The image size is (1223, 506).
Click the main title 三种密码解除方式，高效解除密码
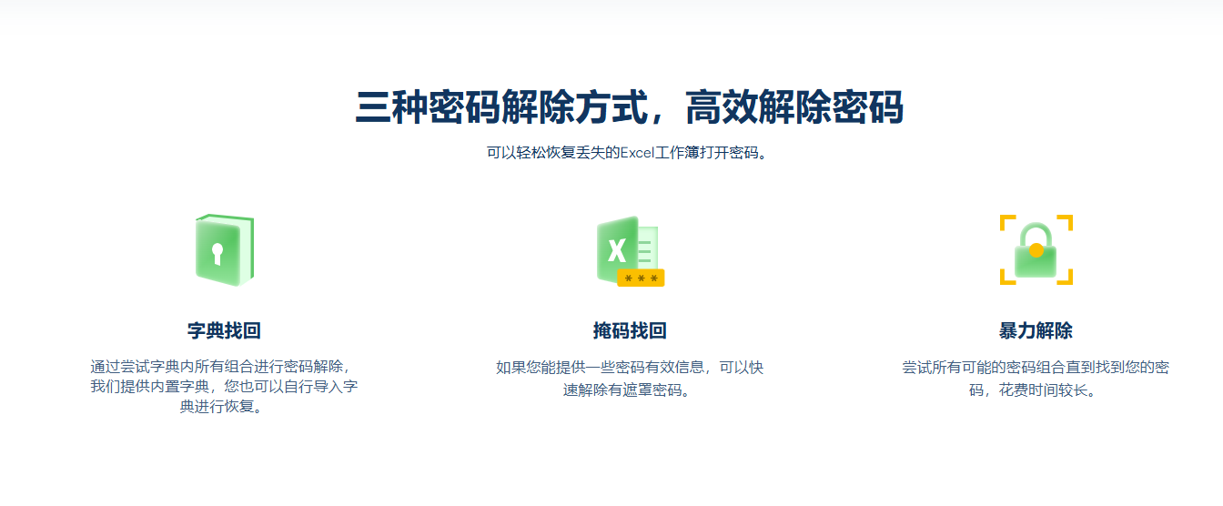click(x=630, y=107)
